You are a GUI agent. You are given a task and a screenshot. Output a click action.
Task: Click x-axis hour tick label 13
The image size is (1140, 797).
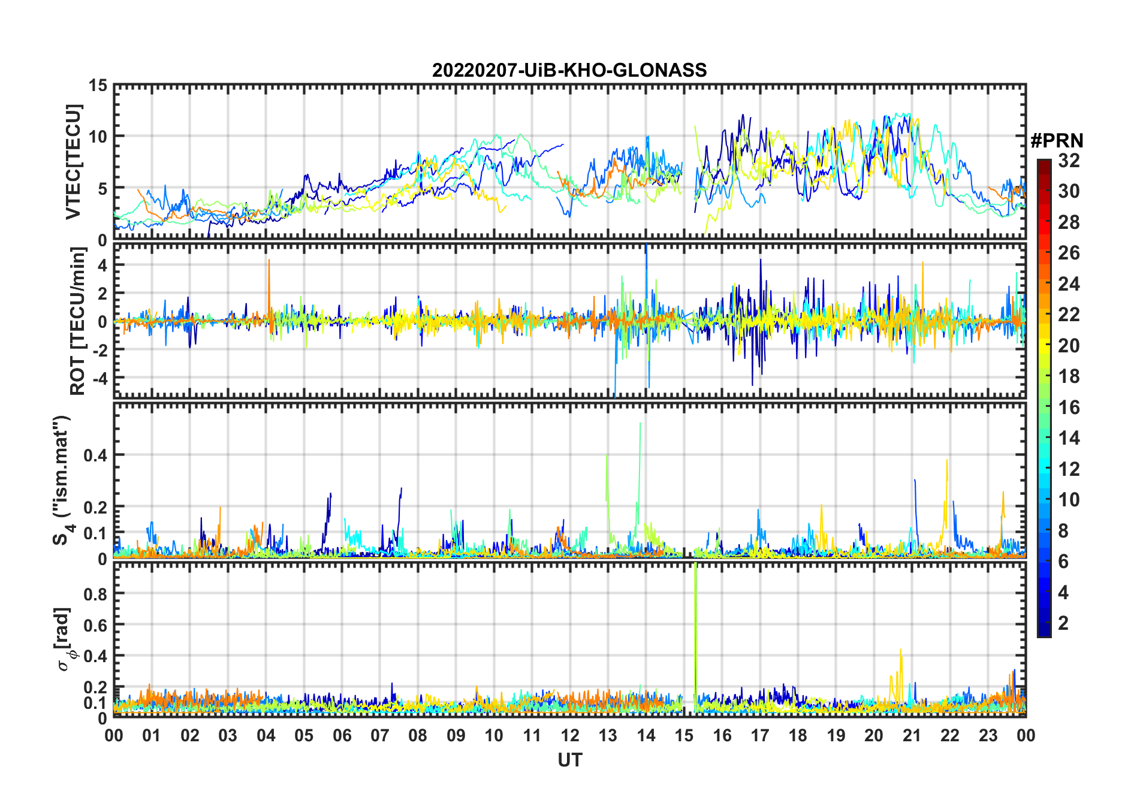[608, 735]
